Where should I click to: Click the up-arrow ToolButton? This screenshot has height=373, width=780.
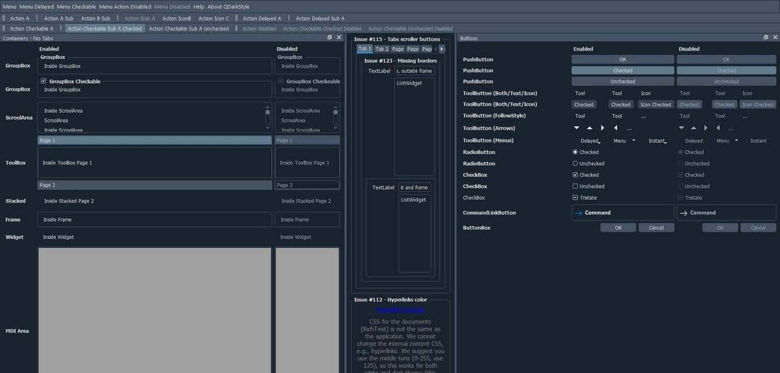point(589,128)
